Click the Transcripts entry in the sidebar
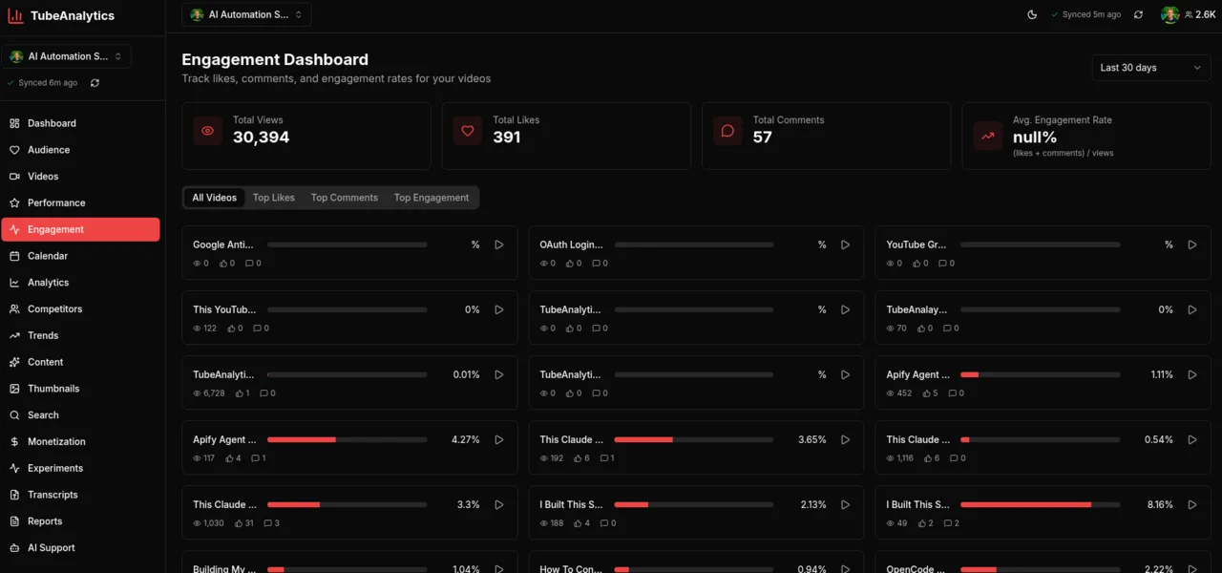This screenshot has width=1222, height=573. (52, 494)
